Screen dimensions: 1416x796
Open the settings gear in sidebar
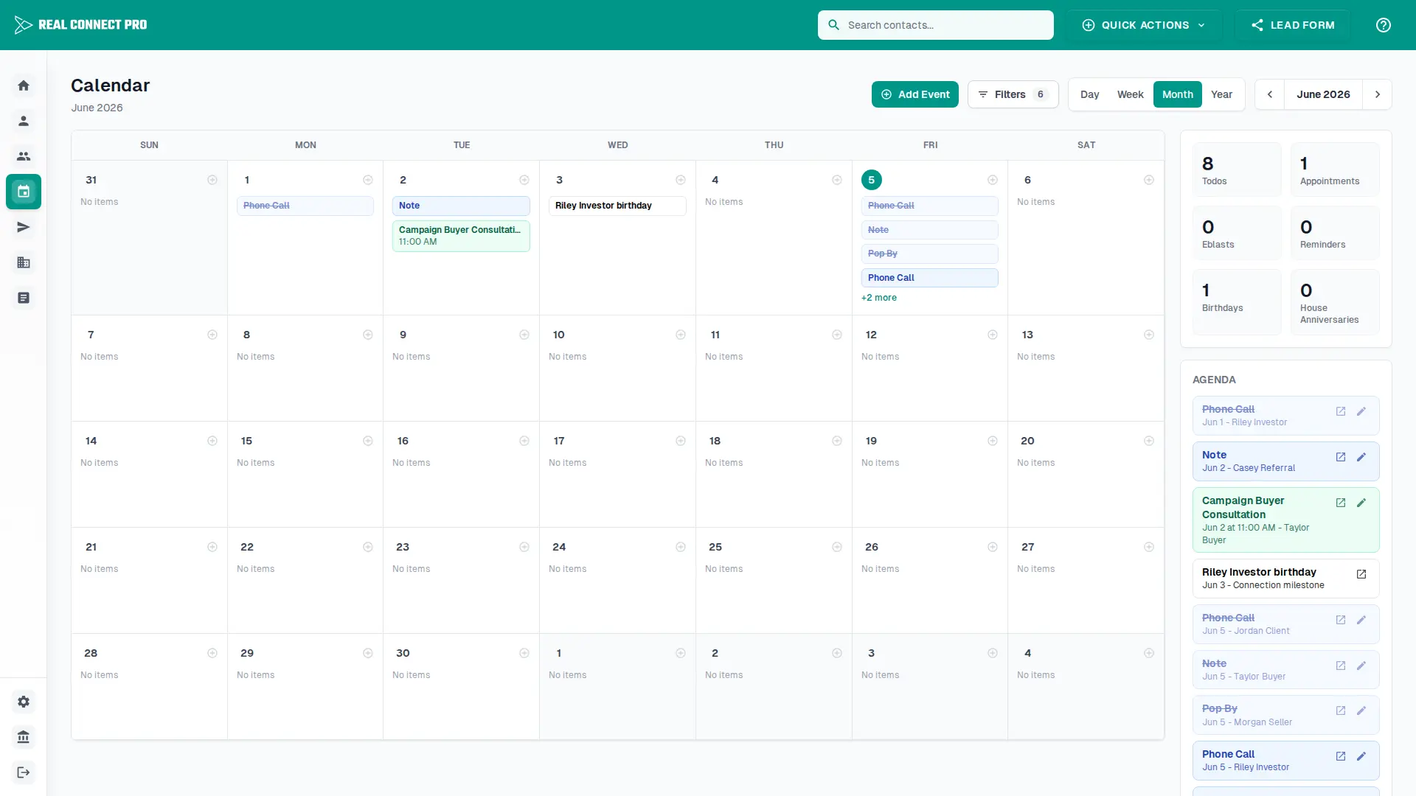pyautogui.click(x=24, y=702)
